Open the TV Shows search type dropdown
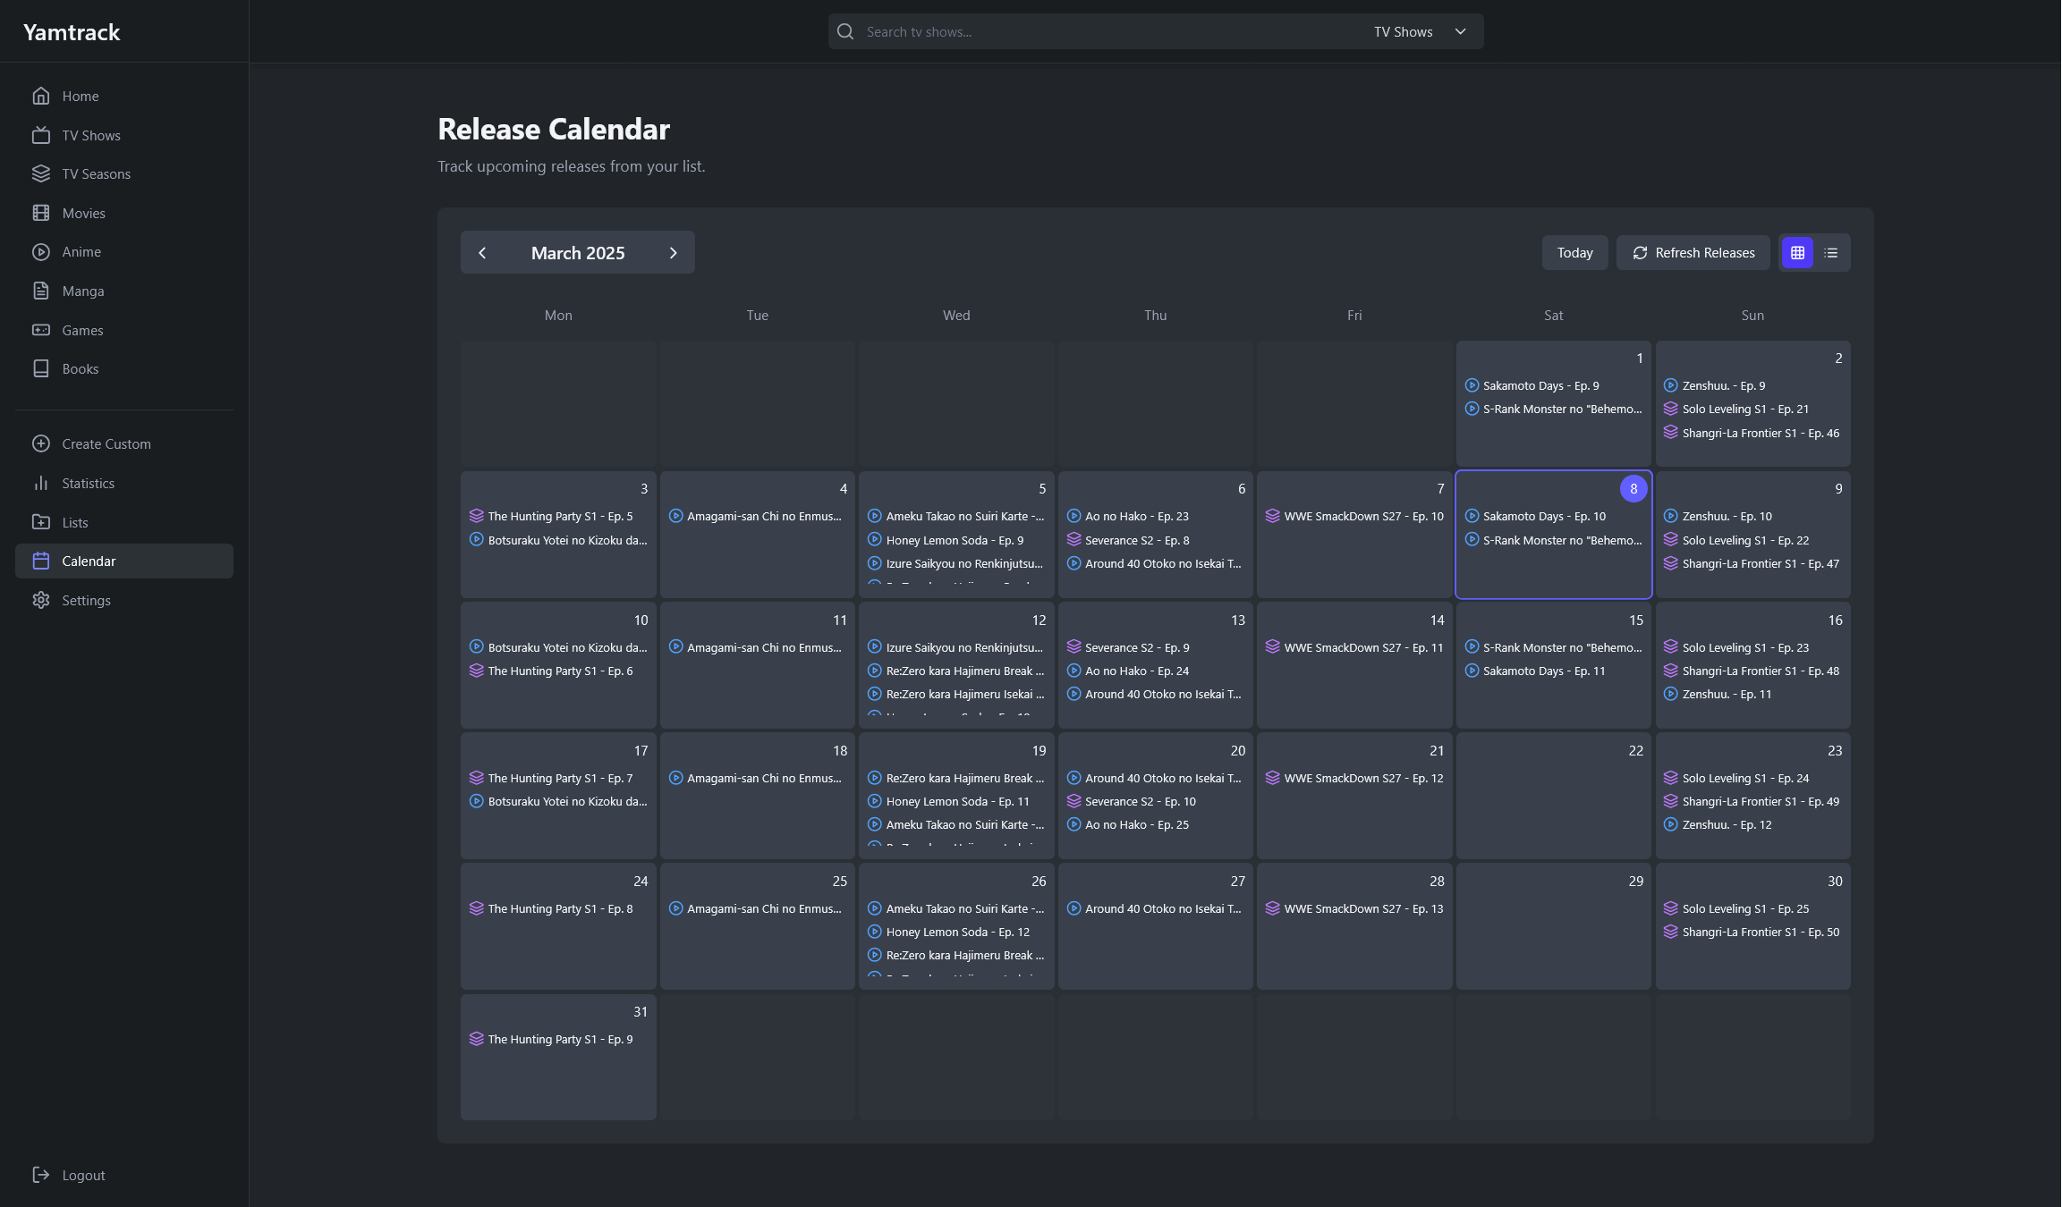The image size is (2062, 1207). pyautogui.click(x=1420, y=32)
